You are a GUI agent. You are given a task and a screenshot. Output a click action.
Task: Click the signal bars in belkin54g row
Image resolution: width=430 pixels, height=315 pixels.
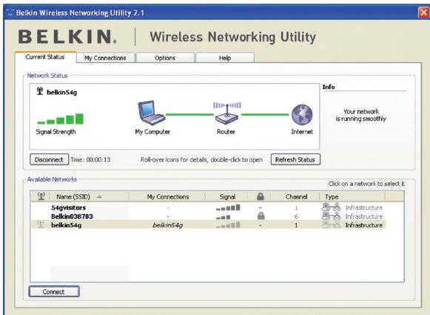coord(228,225)
